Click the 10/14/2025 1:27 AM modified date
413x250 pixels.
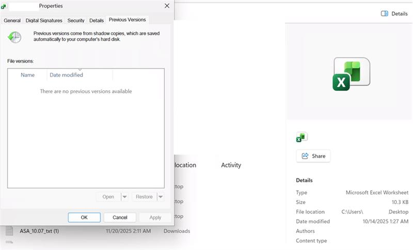385,221
